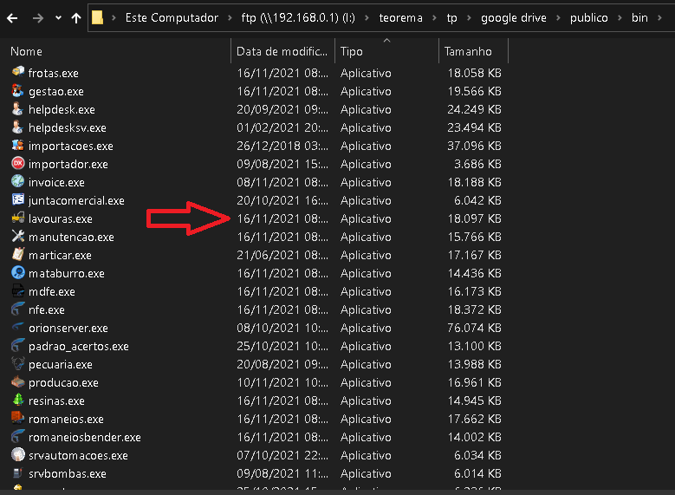The image size is (675, 495).
Task: Select the lavouras.exe file name
Action: point(61,218)
